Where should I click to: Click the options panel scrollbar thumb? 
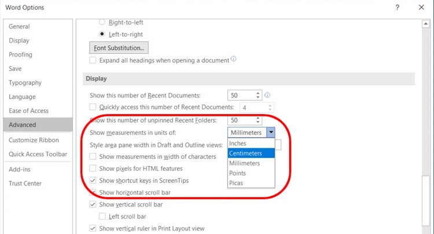tap(425, 200)
